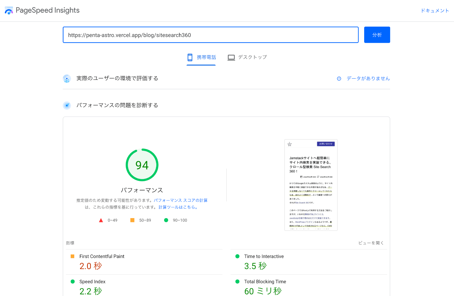454x296 pixels.
Task: Click the green dot beside Time to Interactive
Action: (x=237, y=256)
